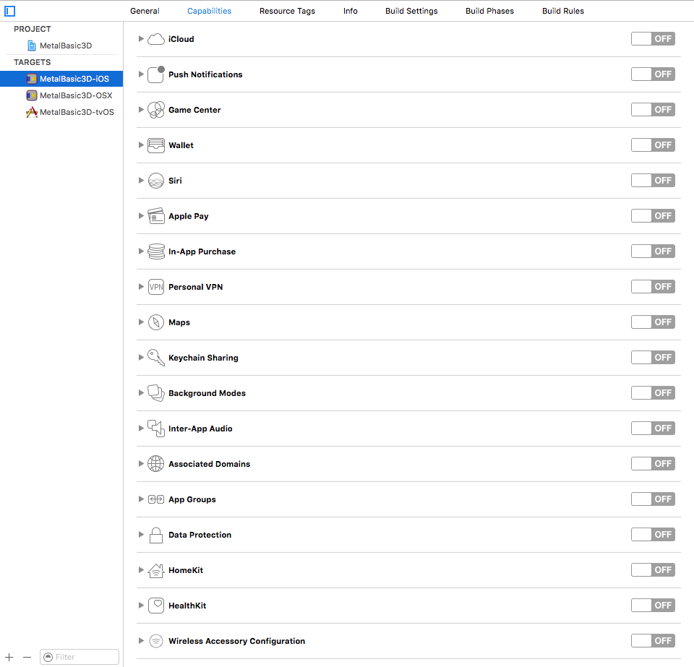Click the iCloud capability icon

[155, 38]
